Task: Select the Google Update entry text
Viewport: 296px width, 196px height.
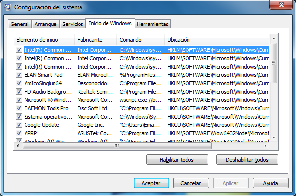Action: pyautogui.click(x=42, y=125)
